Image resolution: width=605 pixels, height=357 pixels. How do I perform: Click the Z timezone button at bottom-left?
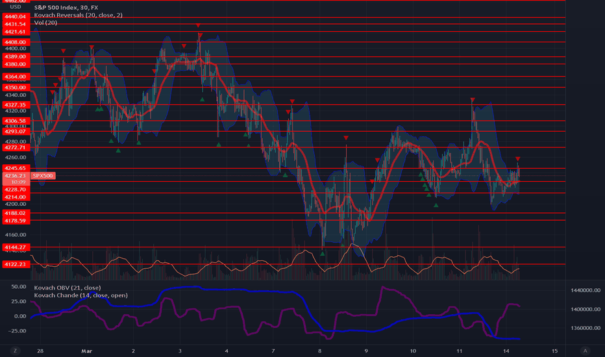pyautogui.click(x=15, y=351)
